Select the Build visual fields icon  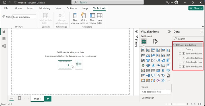pyautogui.click(x=144, y=41)
